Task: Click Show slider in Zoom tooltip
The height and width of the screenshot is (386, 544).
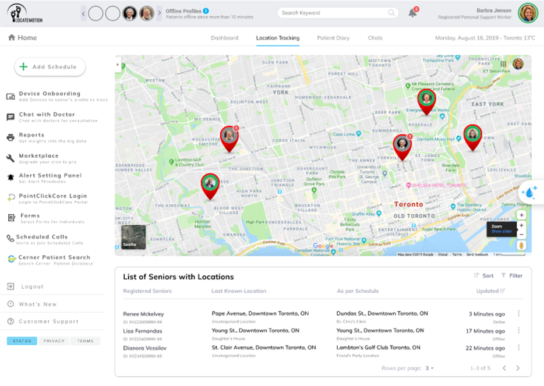Action: point(501,232)
